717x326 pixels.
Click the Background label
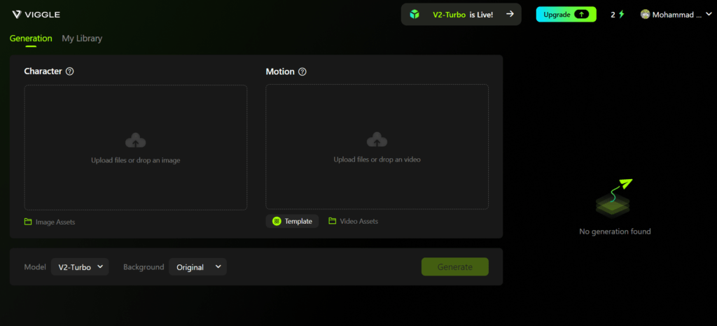point(144,267)
